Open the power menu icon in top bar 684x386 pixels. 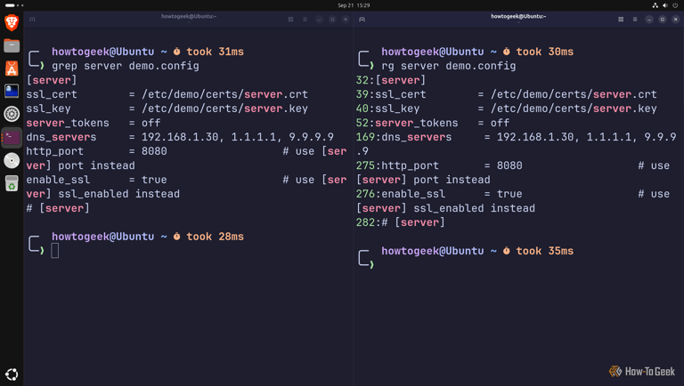(x=675, y=5)
